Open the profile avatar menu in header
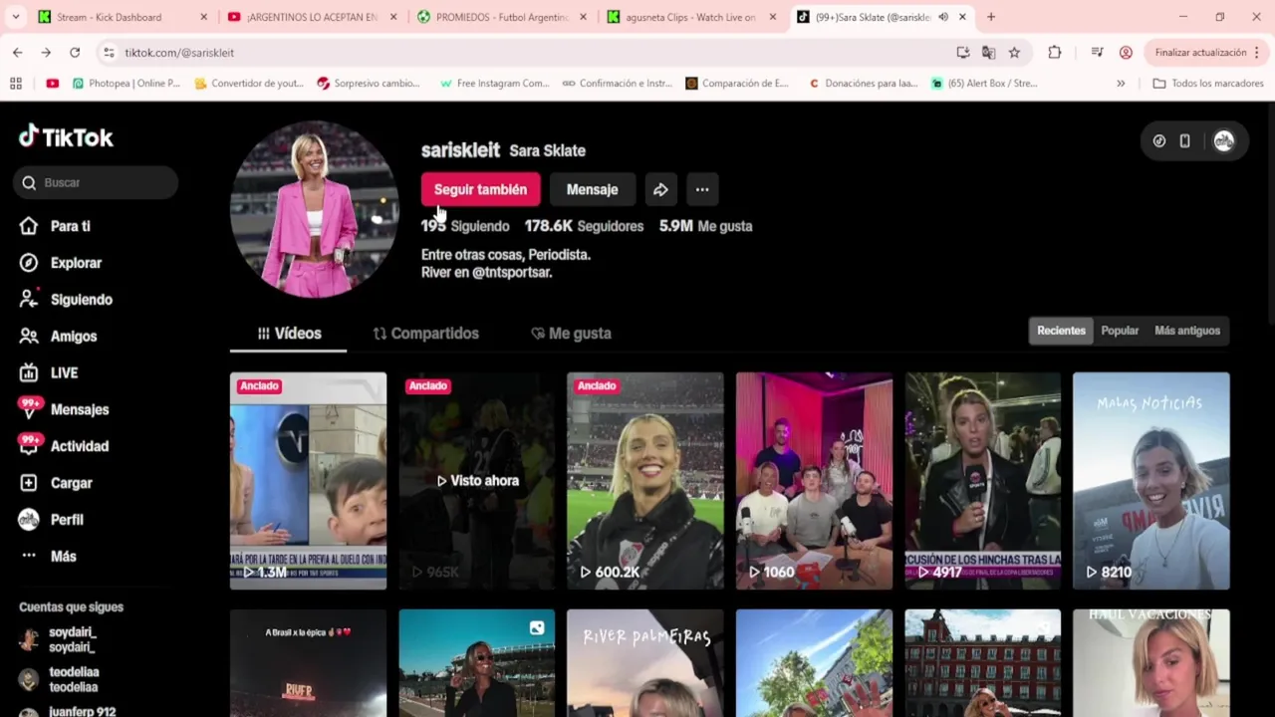This screenshot has height=717, width=1275. point(1223,141)
